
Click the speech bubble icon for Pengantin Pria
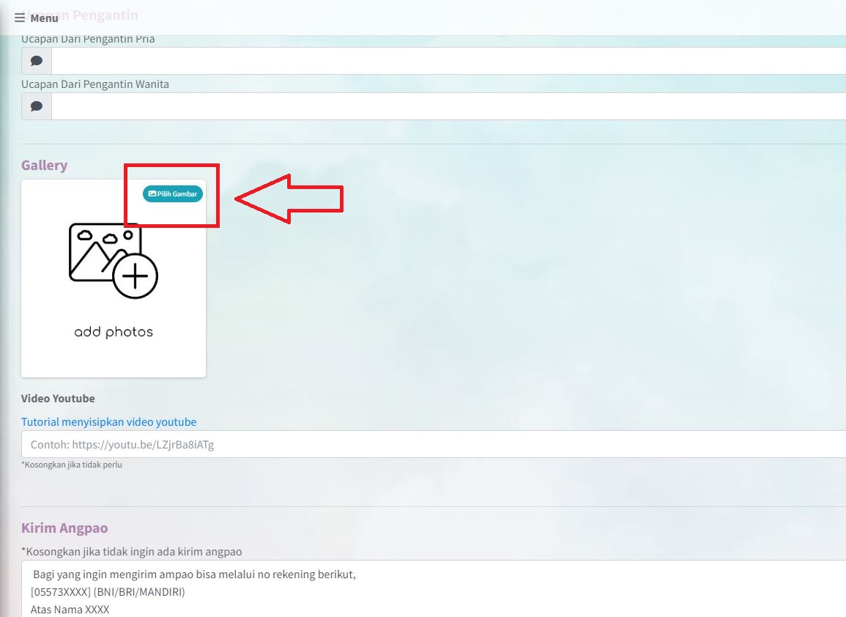pyautogui.click(x=37, y=61)
